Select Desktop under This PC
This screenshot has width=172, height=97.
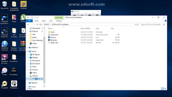(35, 58)
